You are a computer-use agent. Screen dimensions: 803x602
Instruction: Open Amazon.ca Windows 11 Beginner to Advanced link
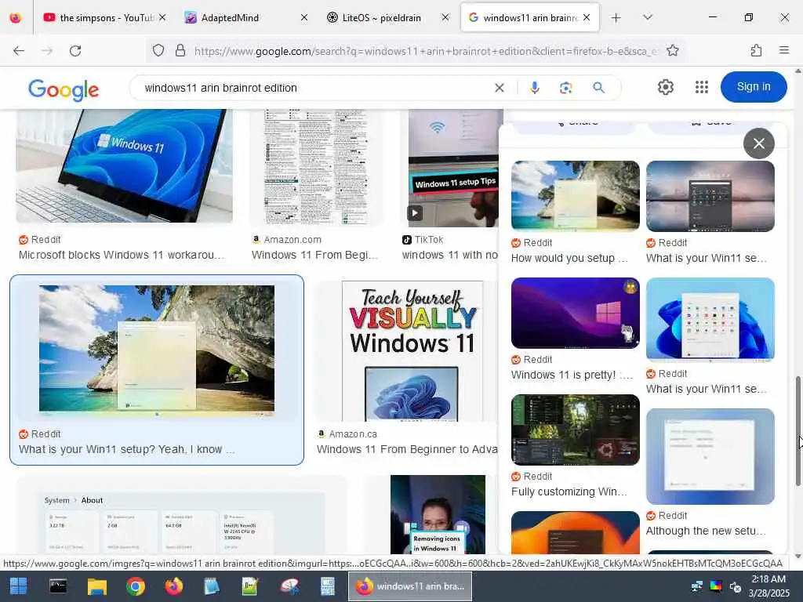407,449
